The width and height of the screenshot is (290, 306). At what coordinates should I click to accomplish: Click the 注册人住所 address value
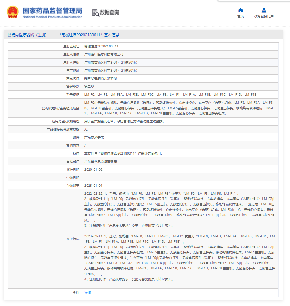(111, 62)
